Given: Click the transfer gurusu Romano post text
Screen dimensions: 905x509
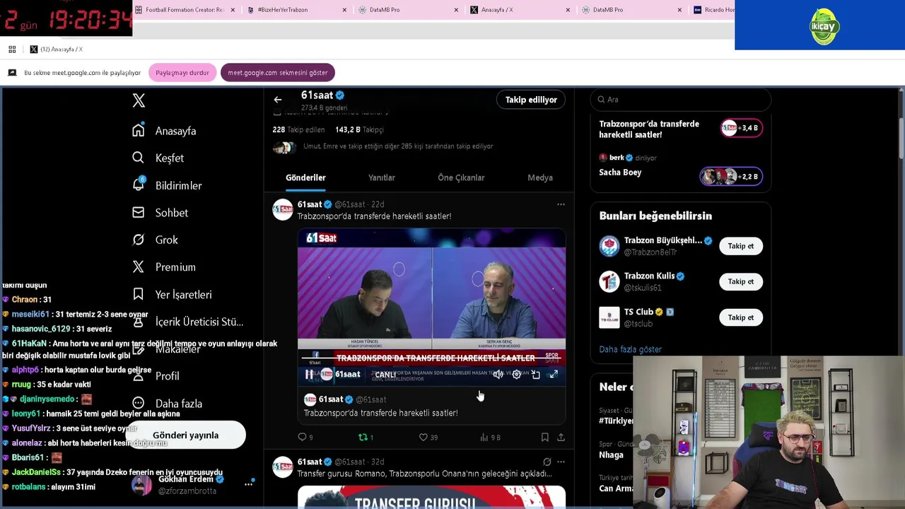Looking at the screenshot, I should (424, 474).
